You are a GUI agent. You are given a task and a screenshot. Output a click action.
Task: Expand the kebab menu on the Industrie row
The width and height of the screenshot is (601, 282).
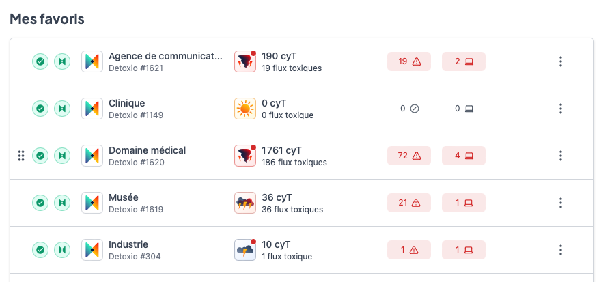pos(561,250)
